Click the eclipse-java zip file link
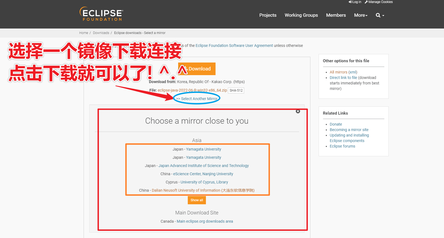The width and height of the screenshot is (444, 238). 192,90
